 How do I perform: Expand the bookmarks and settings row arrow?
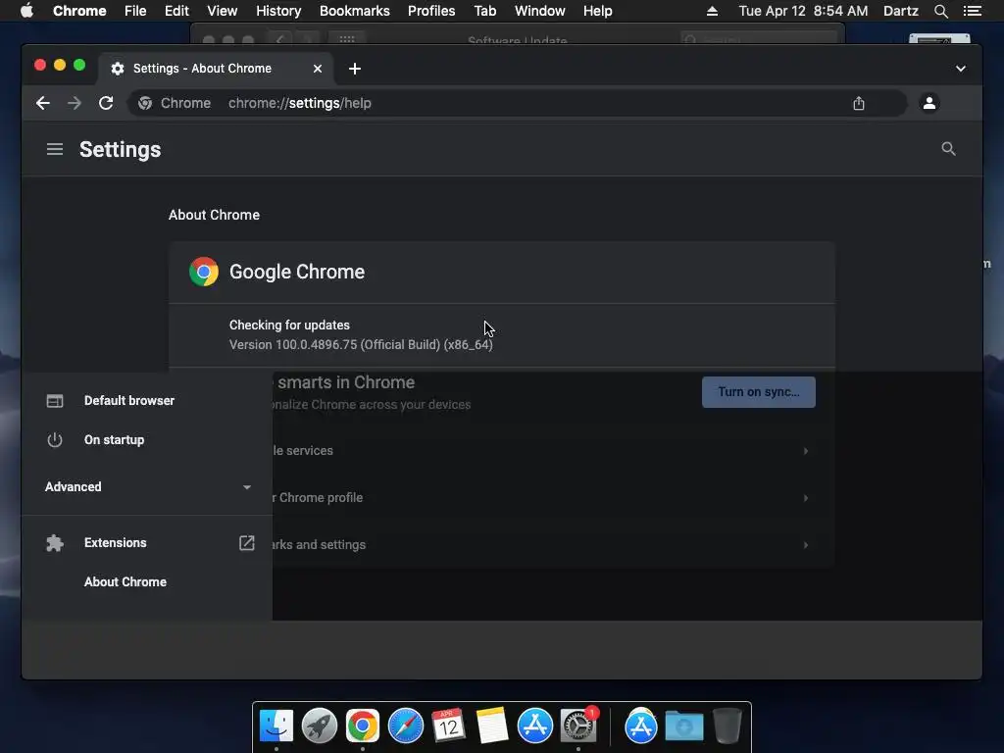point(806,545)
